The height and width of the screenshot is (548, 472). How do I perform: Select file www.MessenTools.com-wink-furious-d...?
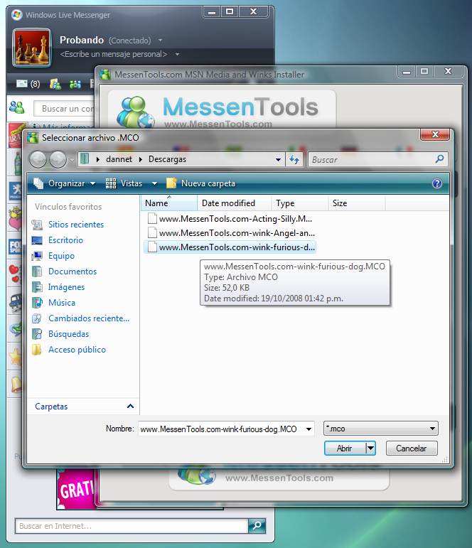pyautogui.click(x=230, y=247)
